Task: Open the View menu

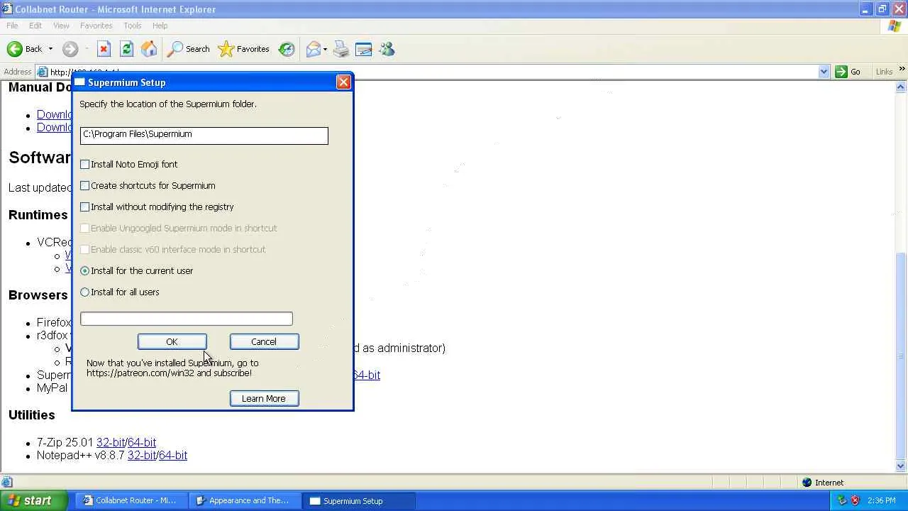Action: [x=61, y=26]
